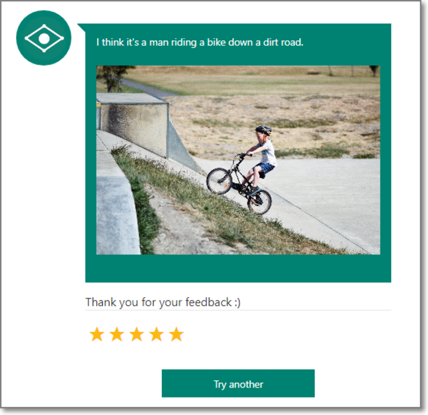Click the green area below the photo

coord(238,268)
